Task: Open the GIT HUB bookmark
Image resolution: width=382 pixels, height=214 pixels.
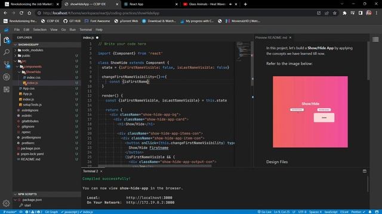Action: click(72, 21)
